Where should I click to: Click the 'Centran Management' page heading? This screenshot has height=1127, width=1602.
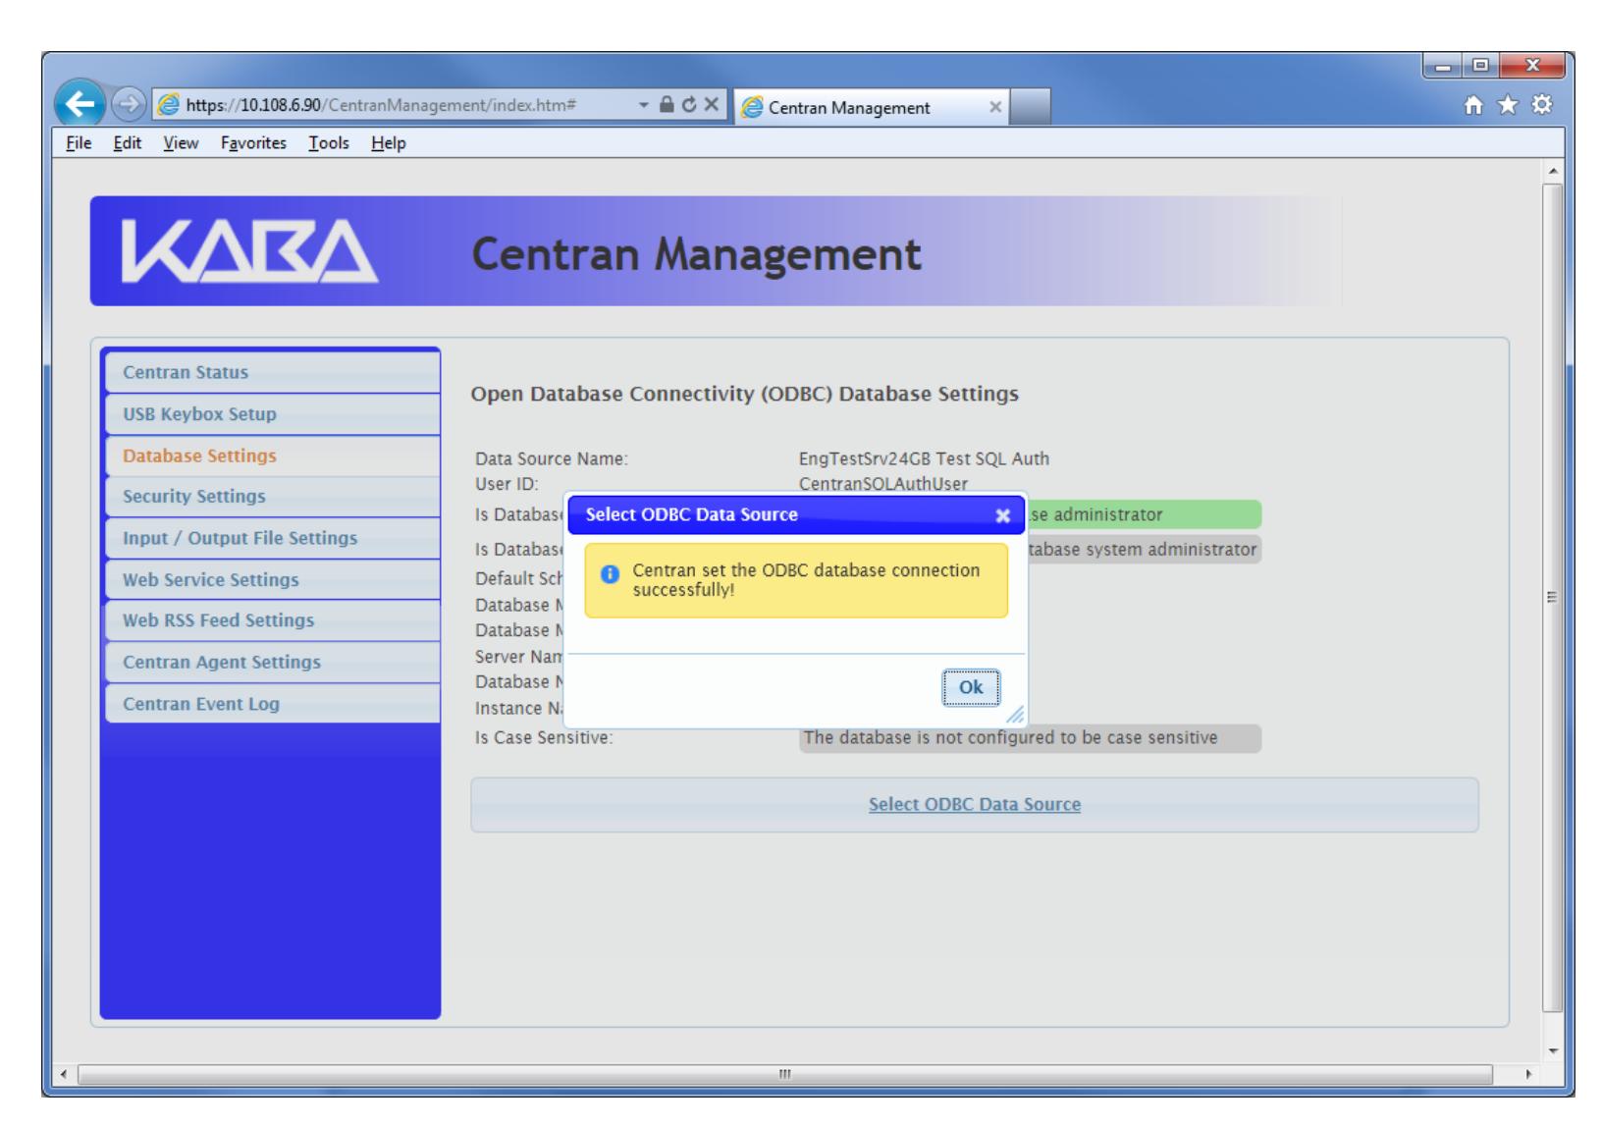[x=697, y=254]
